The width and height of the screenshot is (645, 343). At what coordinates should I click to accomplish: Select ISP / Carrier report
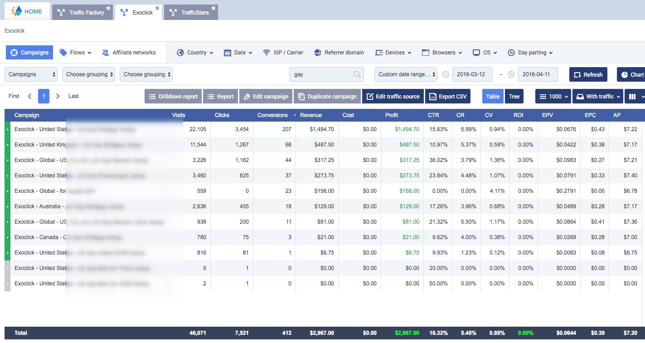point(283,53)
